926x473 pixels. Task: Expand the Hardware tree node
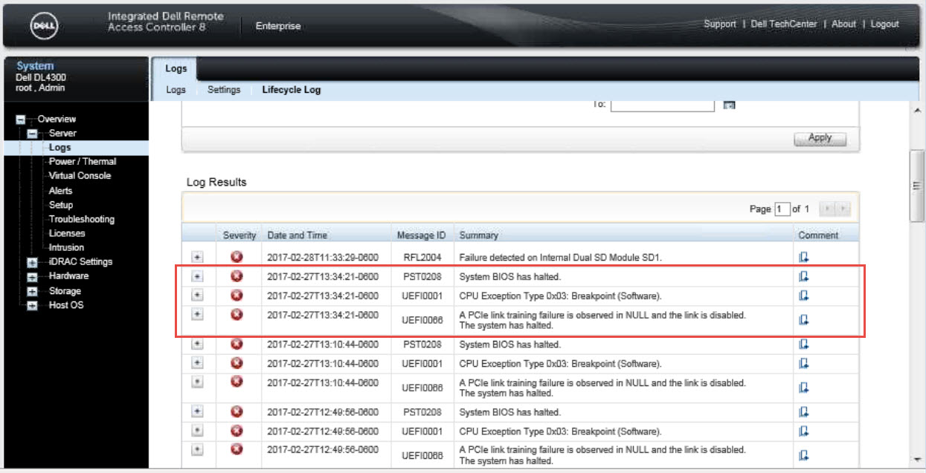click(x=32, y=276)
